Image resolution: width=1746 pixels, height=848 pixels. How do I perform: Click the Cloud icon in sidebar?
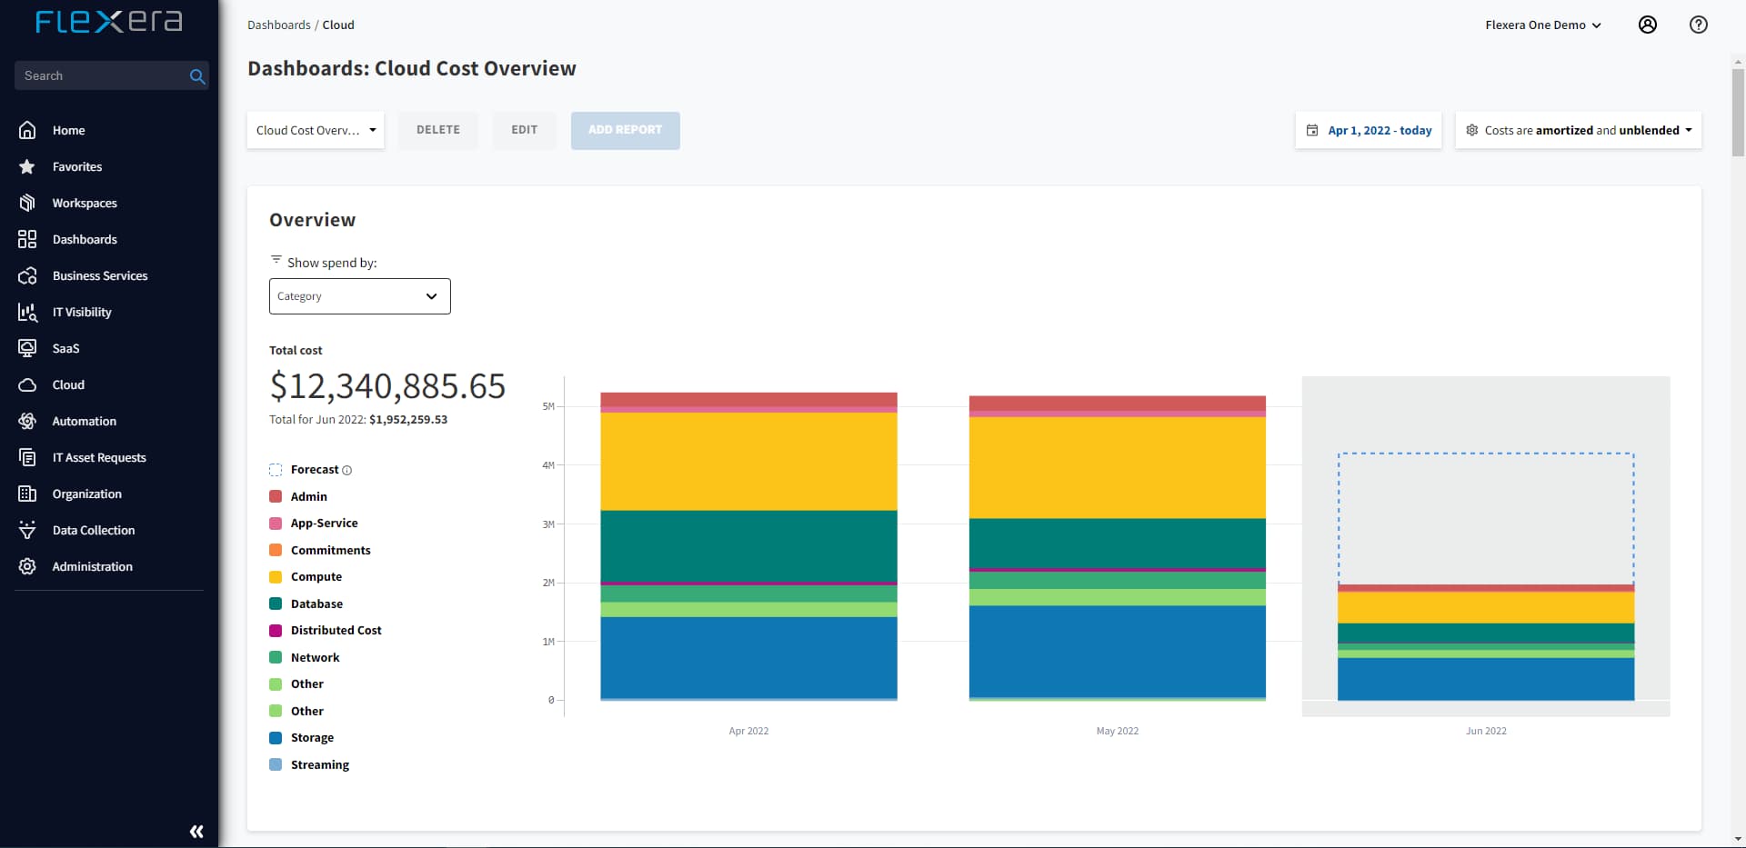tap(27, 384)
